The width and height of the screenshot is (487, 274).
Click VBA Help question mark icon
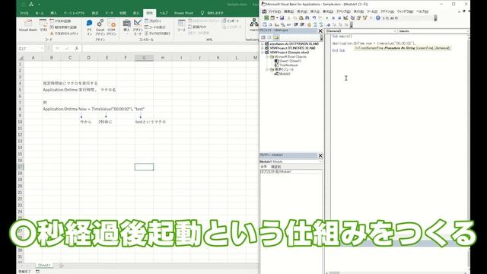click(378, 18)
